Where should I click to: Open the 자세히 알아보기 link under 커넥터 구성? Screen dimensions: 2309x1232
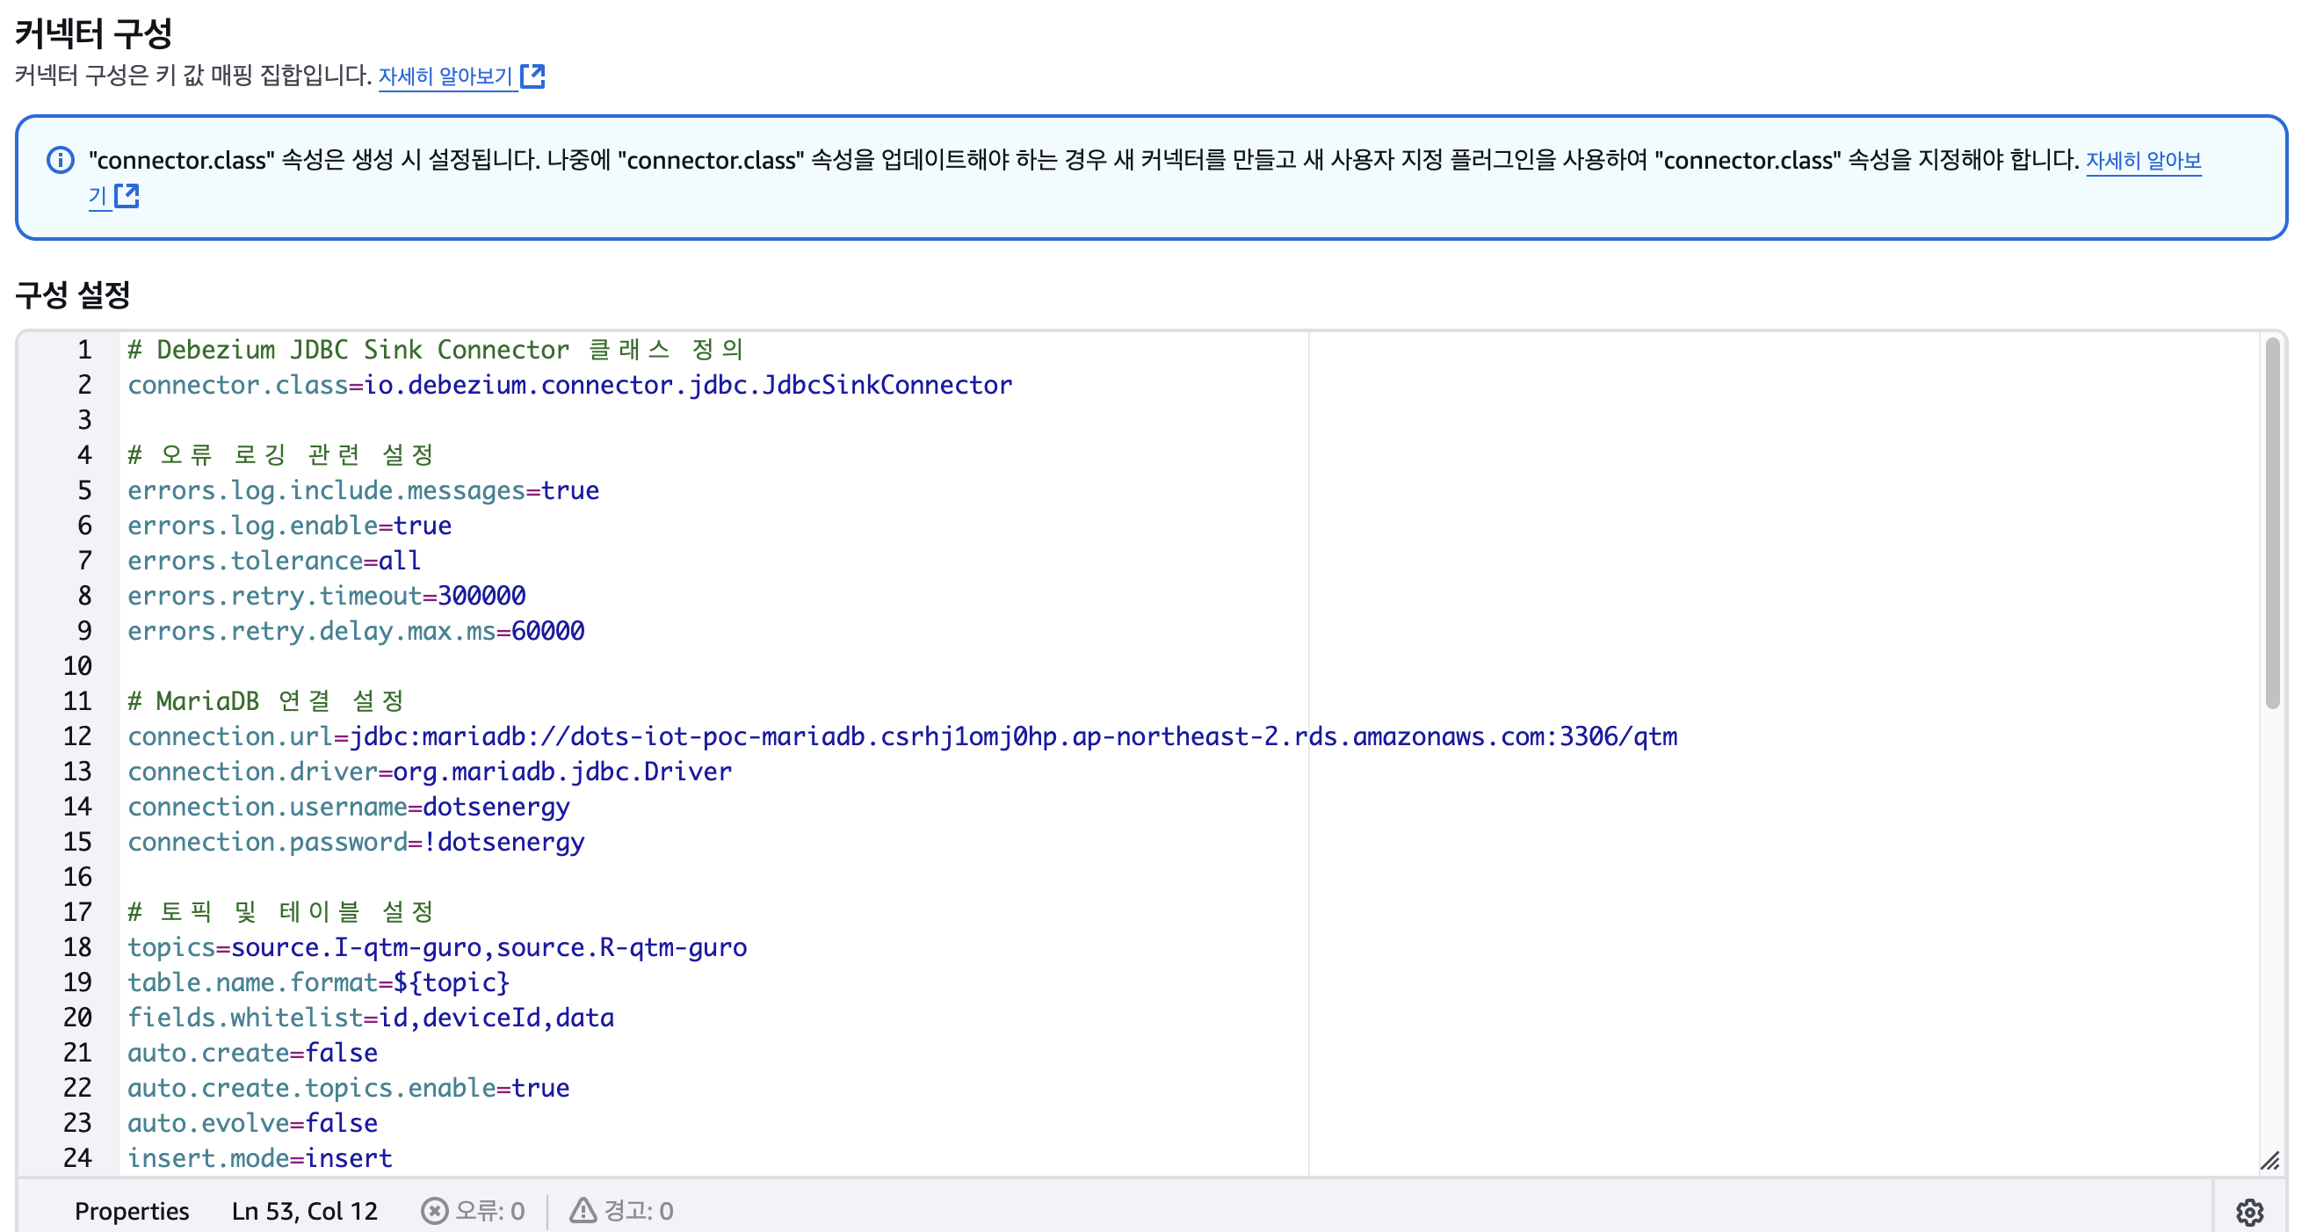(445, 77)
